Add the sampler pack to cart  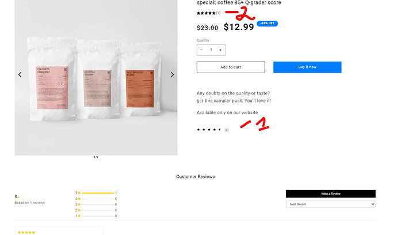231,67
